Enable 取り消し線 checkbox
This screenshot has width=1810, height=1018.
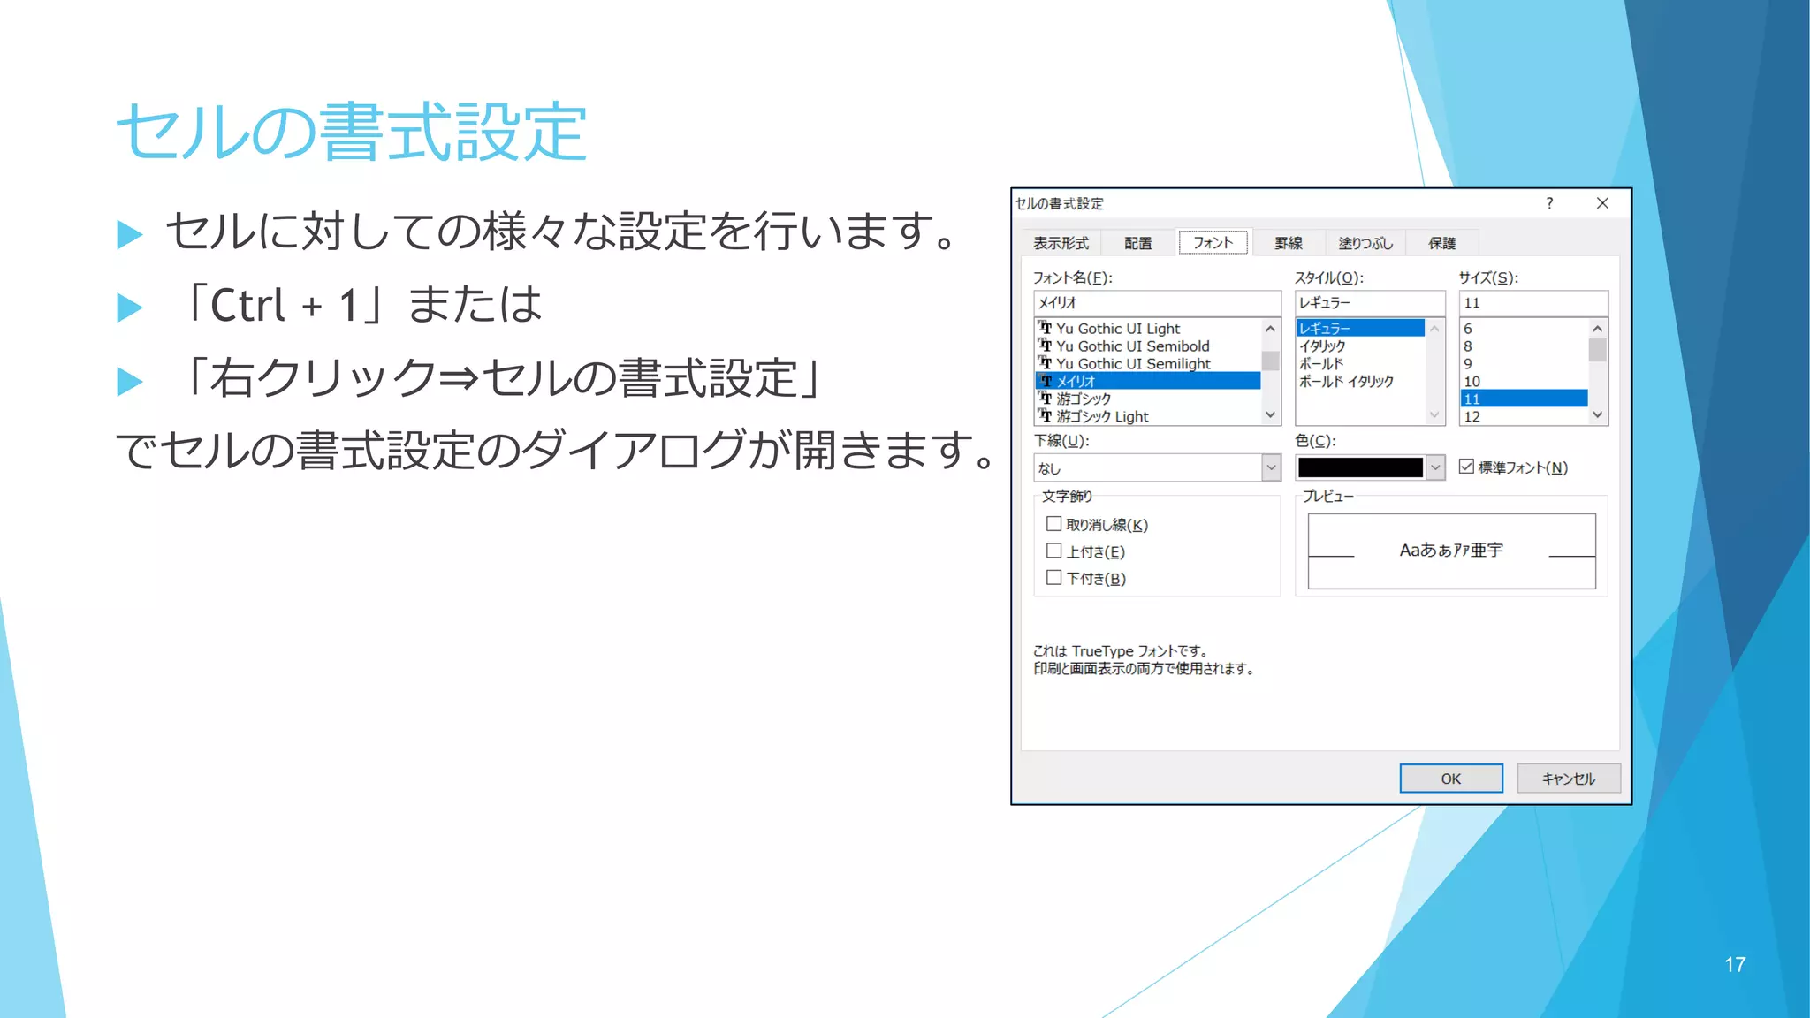[1053, 524]
